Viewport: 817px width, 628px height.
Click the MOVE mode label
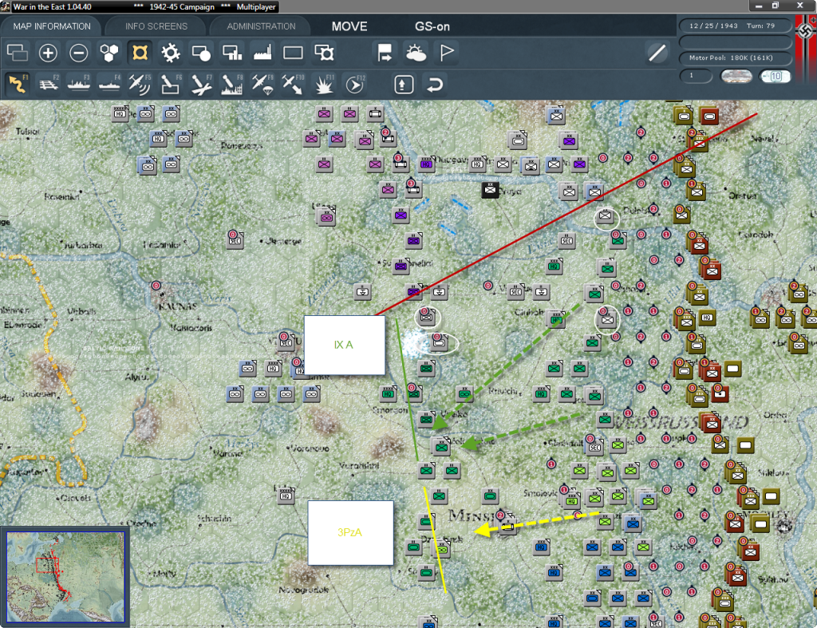point(349,26)
